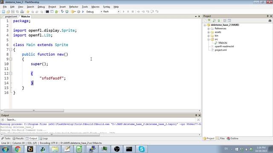Close the current Main.hx document tab
This screenshot has height=153, width=273.
pyautogui.click(x=199, y=16)
